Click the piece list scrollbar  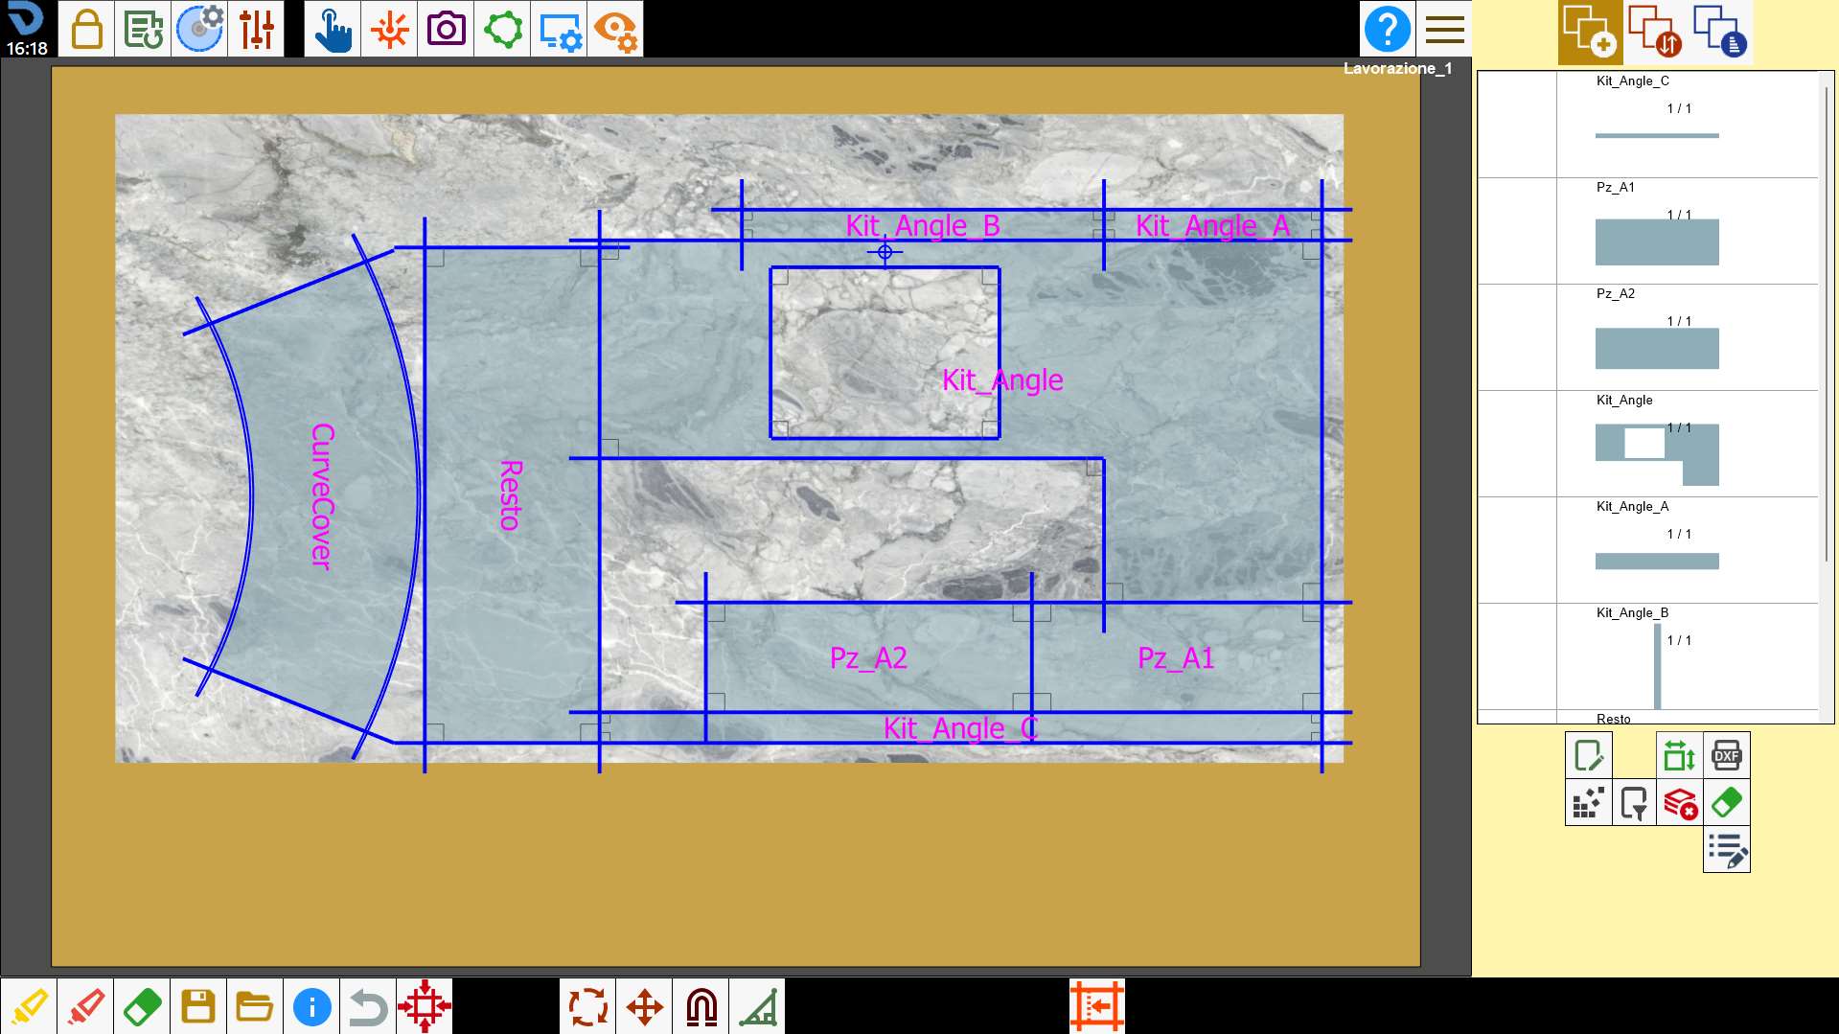(x=1827, y=324)
